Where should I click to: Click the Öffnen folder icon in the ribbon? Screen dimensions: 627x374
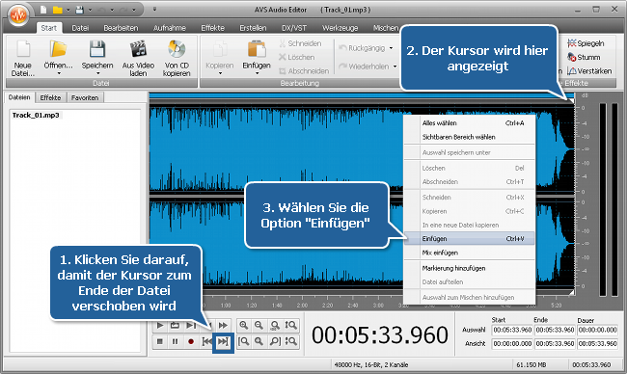click(x=59, y=49)
